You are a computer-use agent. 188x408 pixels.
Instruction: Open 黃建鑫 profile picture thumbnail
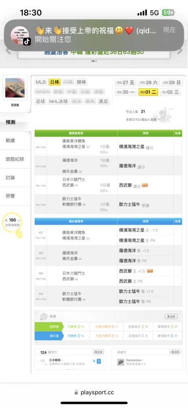coord(15,88)
